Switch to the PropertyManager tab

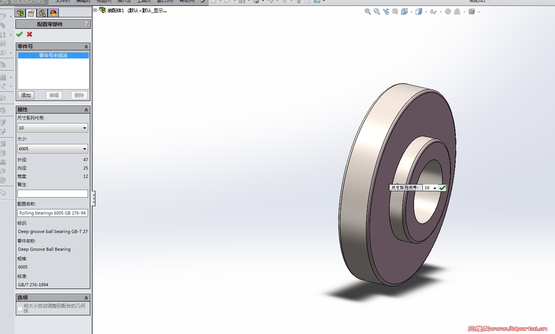[31, 13]
